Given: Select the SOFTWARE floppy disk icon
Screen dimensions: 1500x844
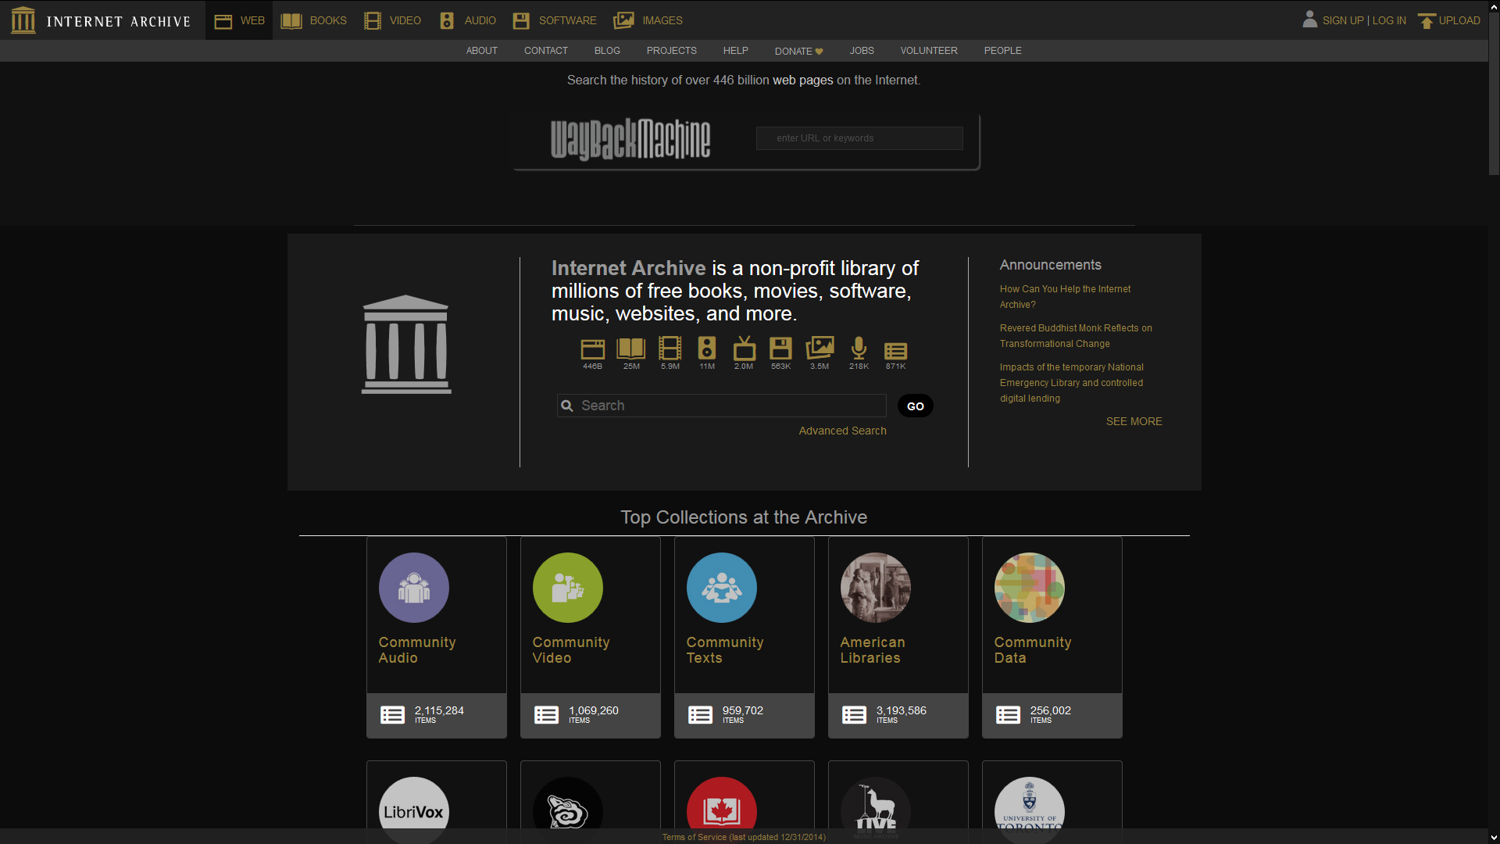Looking at the screenshot, I should (520, 20).
